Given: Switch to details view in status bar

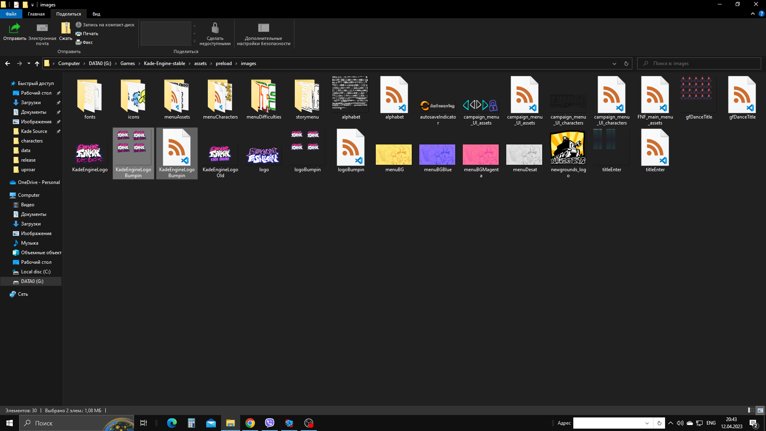Looking at the screenshot, I should pos(751,410).
